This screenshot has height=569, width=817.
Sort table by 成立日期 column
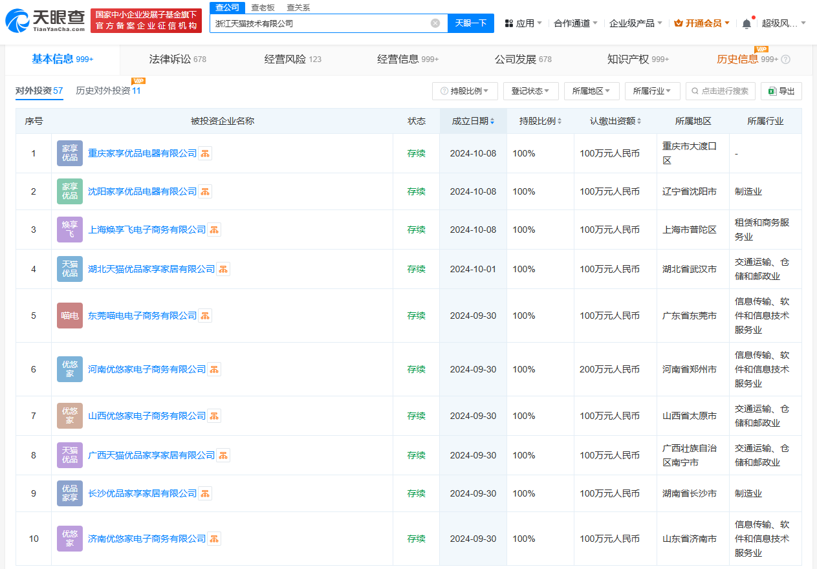pyautogui.click(x=473, y=122)
